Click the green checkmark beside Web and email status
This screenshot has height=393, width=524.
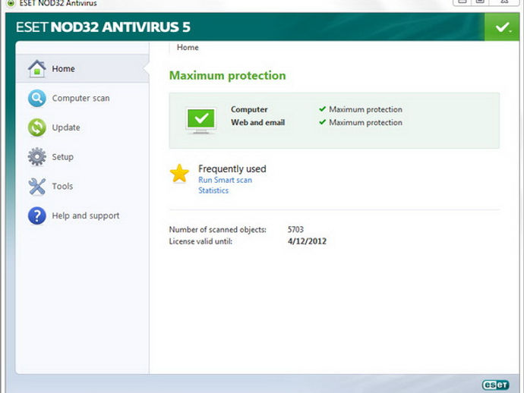322,122
